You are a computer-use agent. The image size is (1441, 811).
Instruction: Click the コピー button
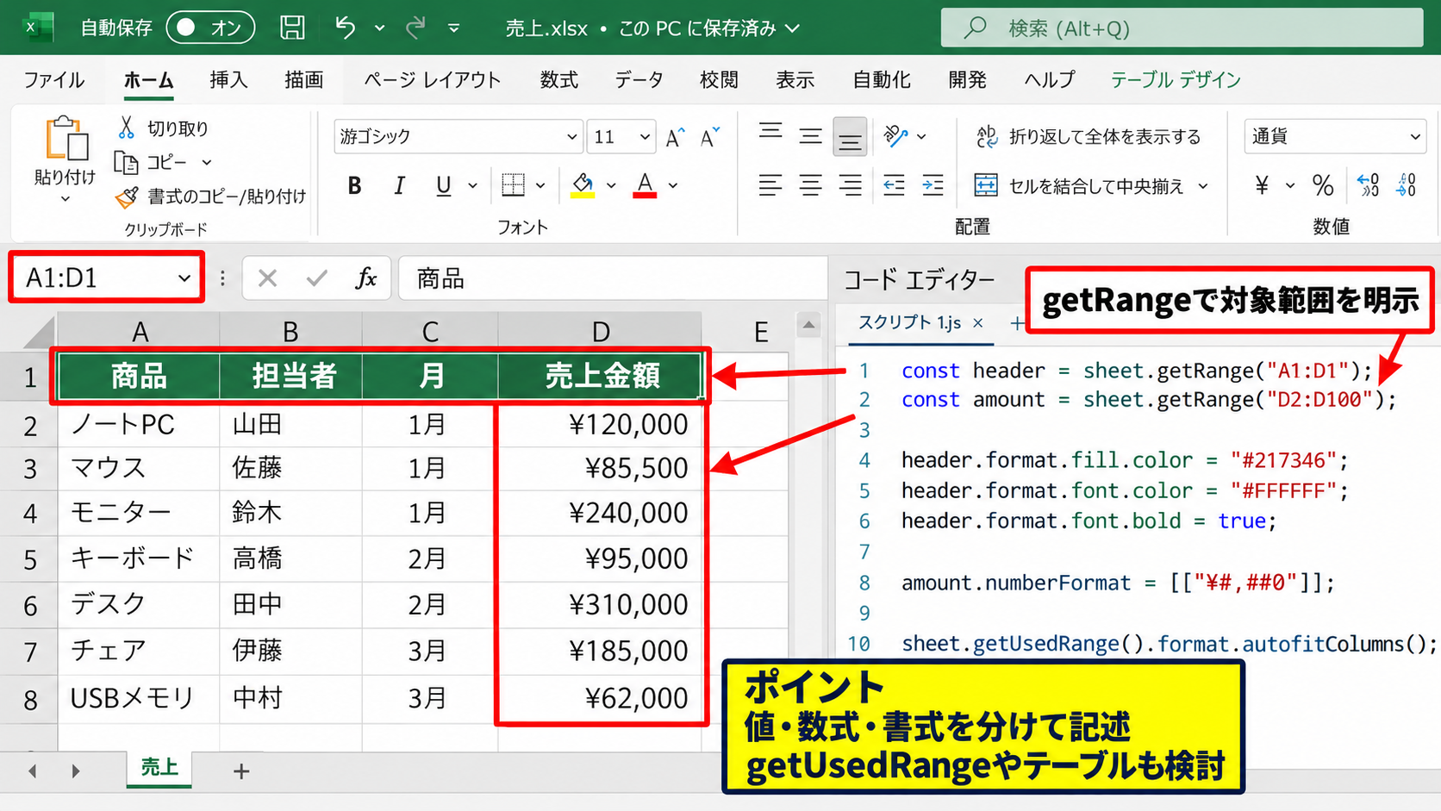pyautogui.click(x=150, y=162)
